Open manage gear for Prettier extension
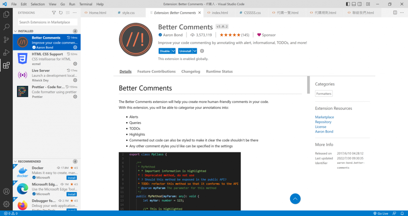Image resolution: width=408 pixels, height=216 pixels. tap(75, 97)
